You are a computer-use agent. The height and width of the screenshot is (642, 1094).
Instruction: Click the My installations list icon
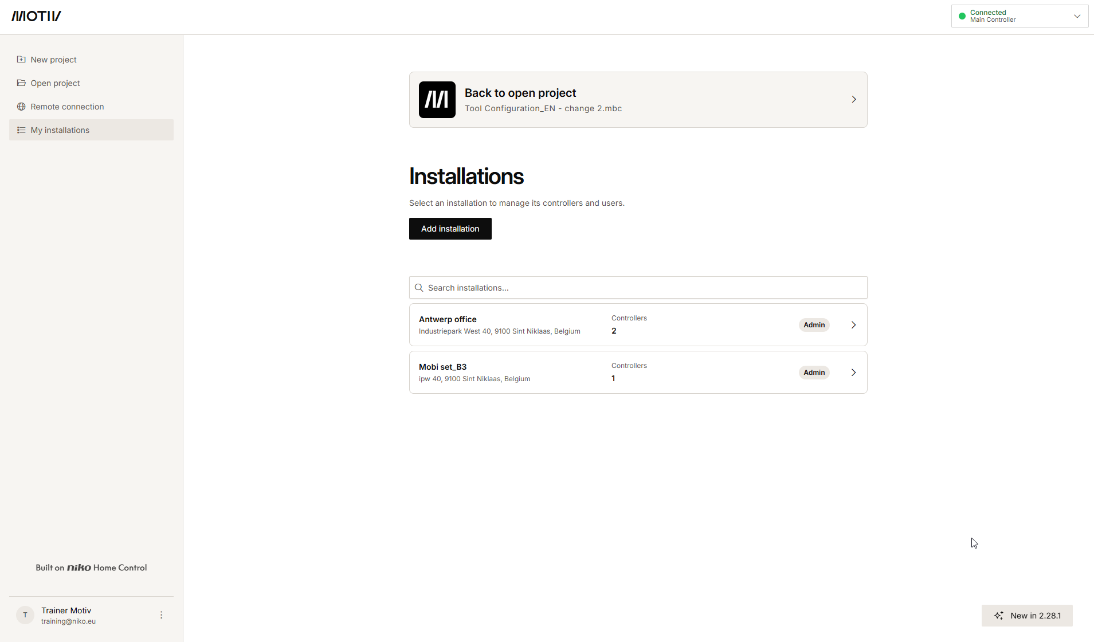pos(21,130)
